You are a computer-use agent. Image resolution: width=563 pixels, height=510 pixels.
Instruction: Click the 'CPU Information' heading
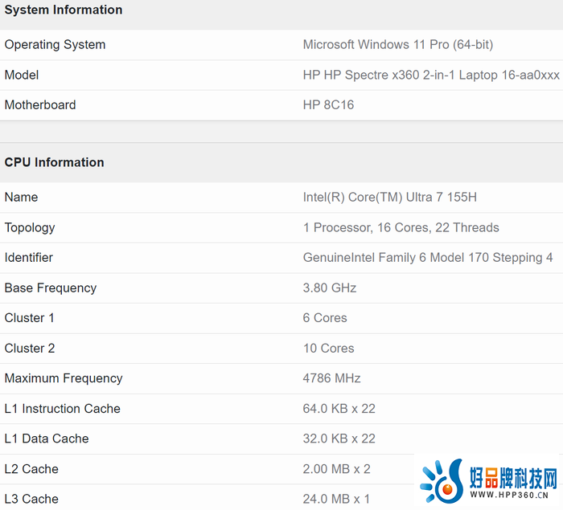(54, 162)
